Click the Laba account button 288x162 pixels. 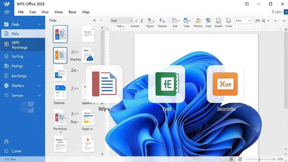click(x=277, y=12)
